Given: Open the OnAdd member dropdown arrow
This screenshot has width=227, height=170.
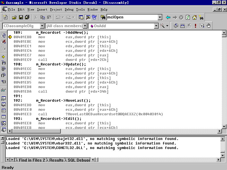Looking at the screenshot, I should 156,26.
